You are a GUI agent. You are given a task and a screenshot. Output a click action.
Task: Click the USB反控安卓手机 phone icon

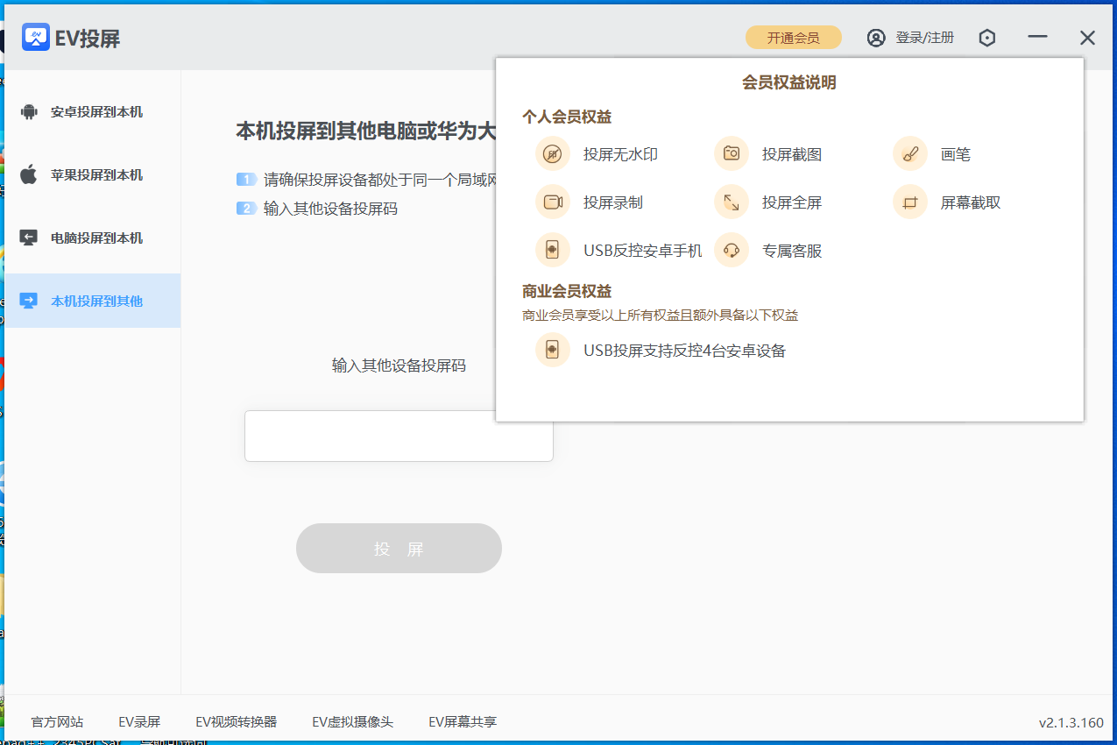(x=553, y=251)
